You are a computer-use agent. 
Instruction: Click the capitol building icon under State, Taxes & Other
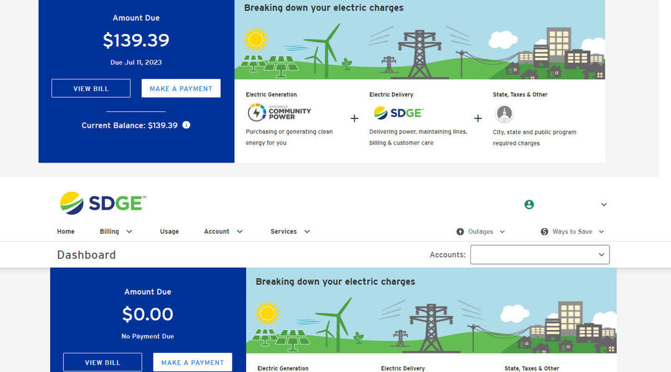(x=504, y=113)
